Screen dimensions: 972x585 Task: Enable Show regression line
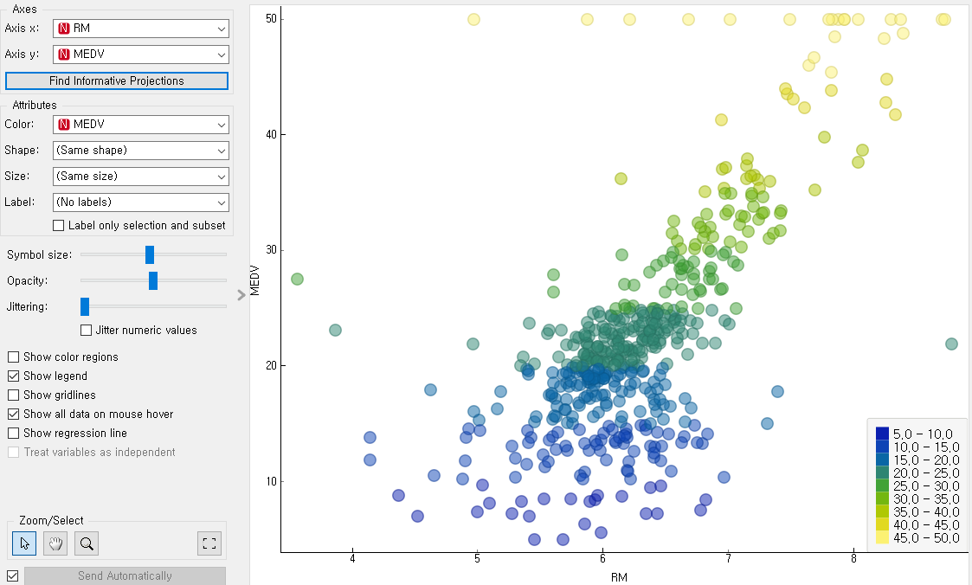click(x=14, y=433)
